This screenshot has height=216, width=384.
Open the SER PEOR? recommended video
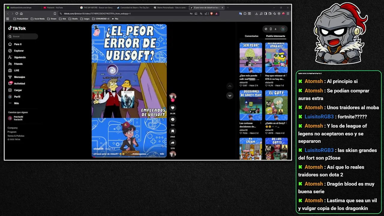pos(251,58)
